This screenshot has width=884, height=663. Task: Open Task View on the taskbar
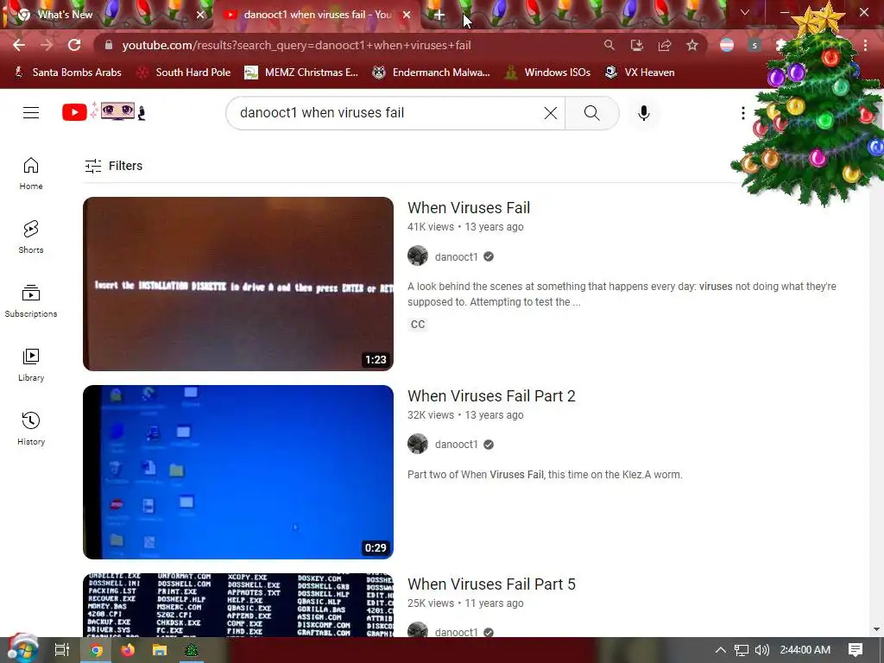point(61,650)
